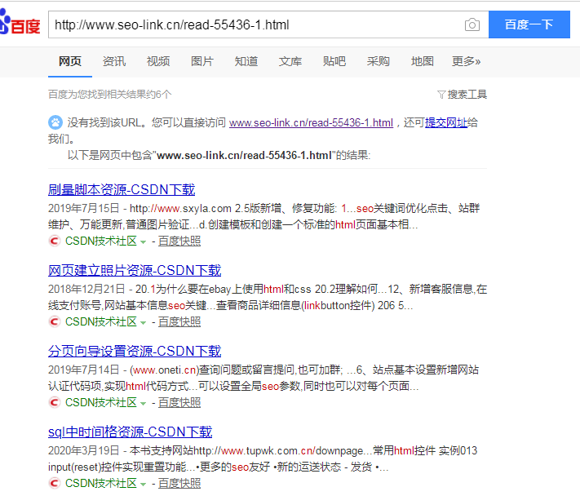This screenshot has width=580, height=496.
Task: Open image search via camera icon
Action: click(472, 24)
